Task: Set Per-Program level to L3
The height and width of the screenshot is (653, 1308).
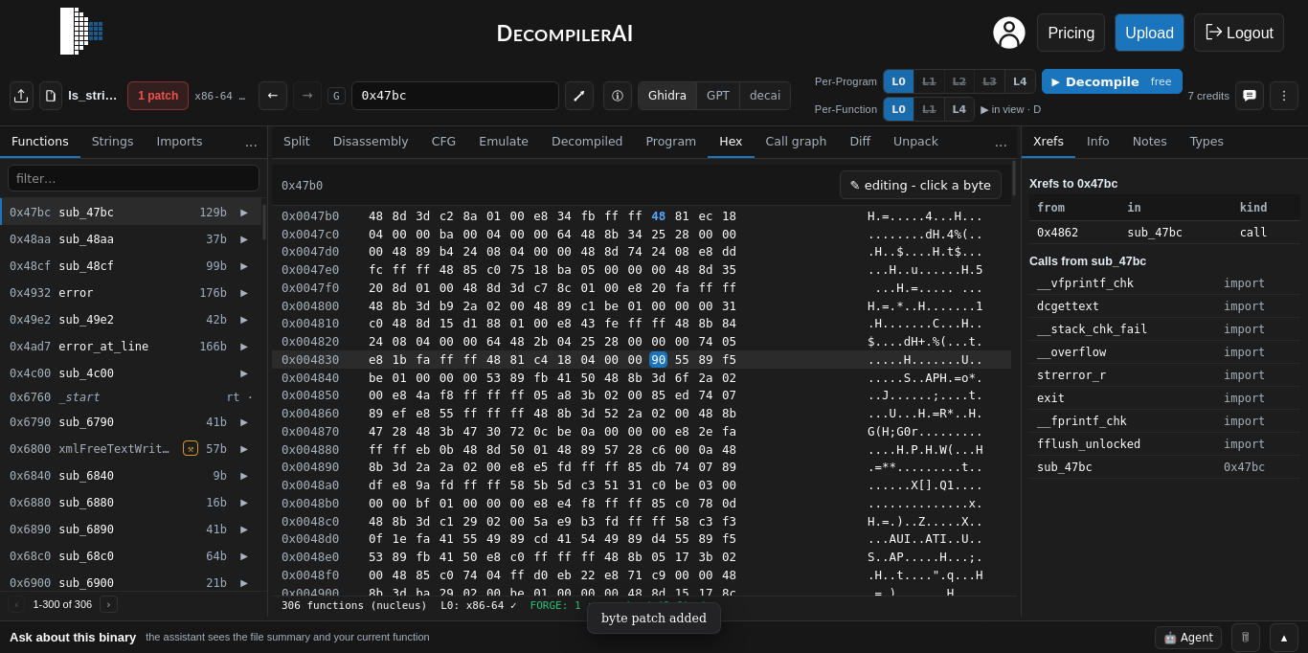Action: 989,81
